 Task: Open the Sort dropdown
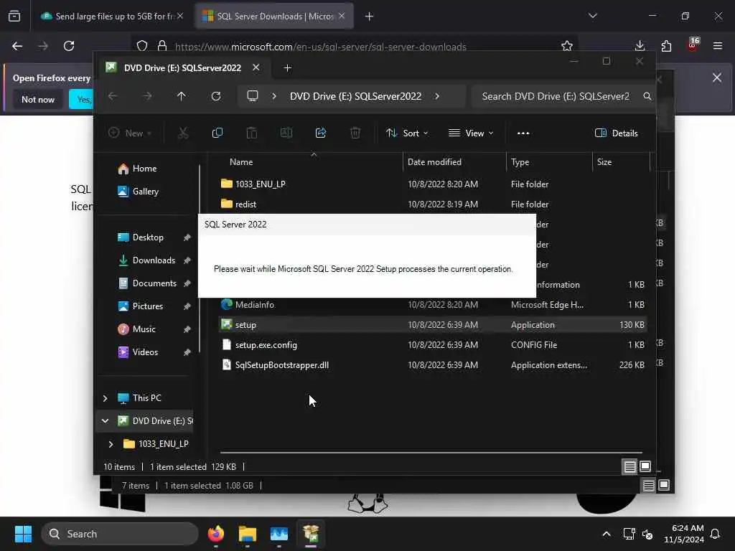[x=407, y=133]
